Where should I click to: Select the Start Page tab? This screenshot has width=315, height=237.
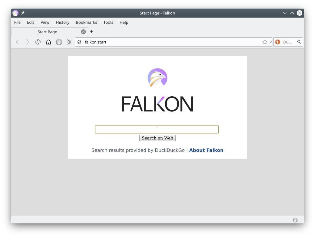(x=50, y=32)
